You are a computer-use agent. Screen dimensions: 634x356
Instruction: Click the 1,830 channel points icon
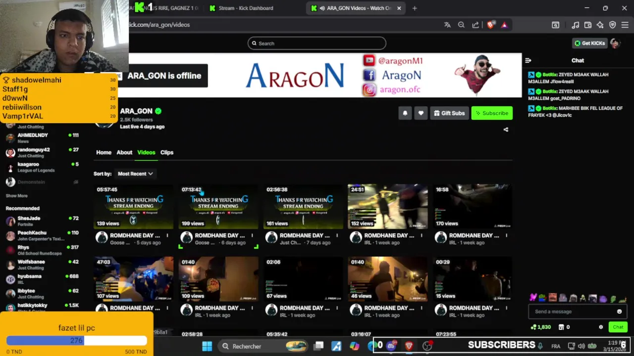pyautogui.click(x=533, y=327)
